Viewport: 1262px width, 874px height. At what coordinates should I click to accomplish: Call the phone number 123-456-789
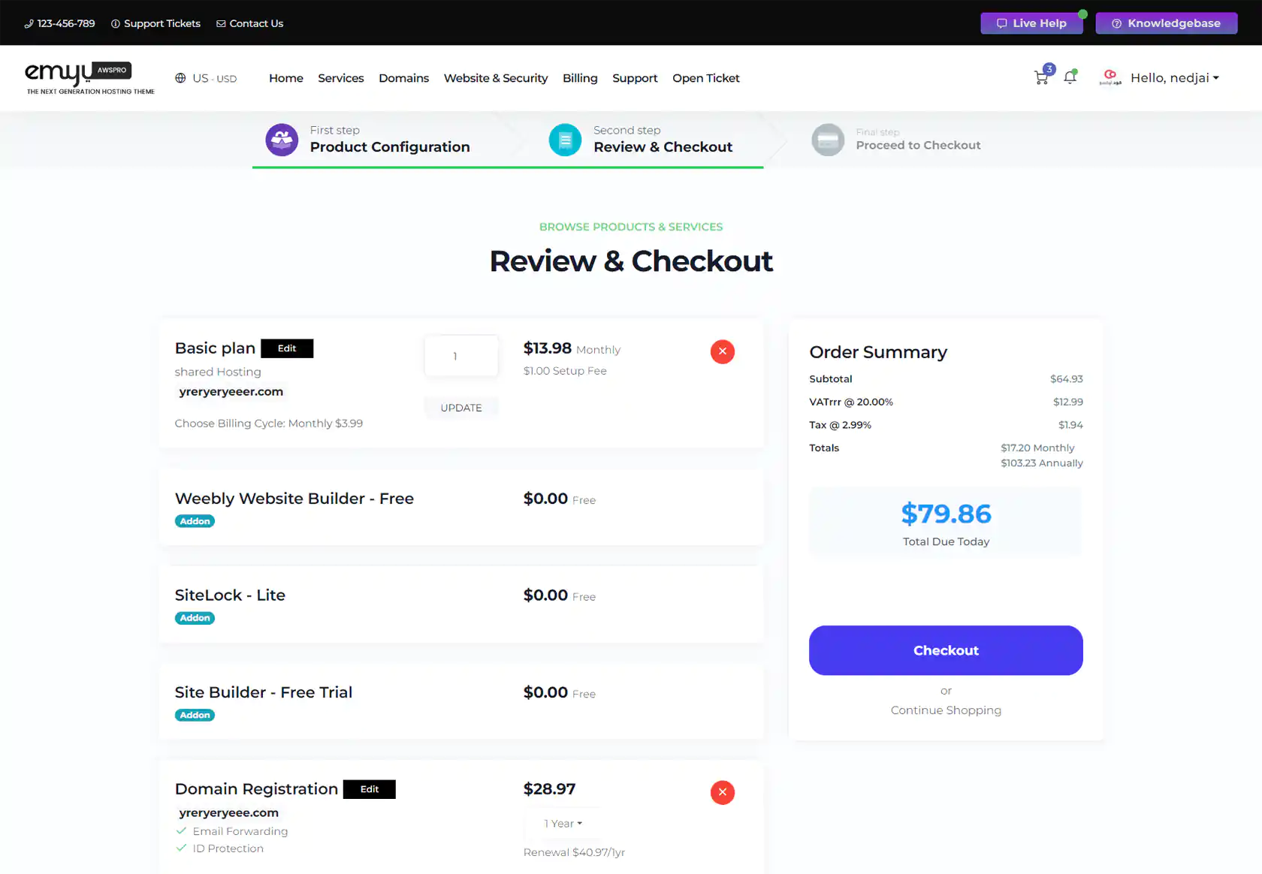(59, 23)
